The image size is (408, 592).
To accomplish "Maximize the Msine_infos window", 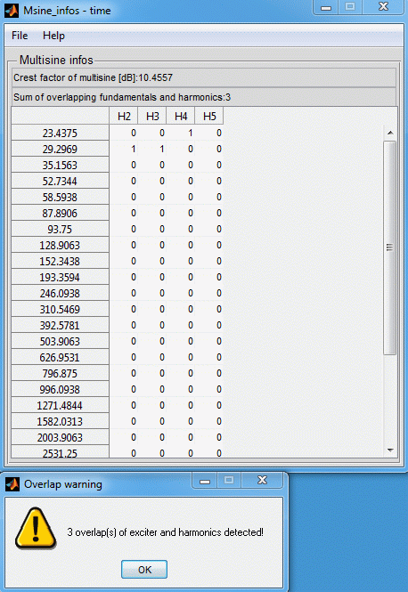I will (x=350, y=7).
